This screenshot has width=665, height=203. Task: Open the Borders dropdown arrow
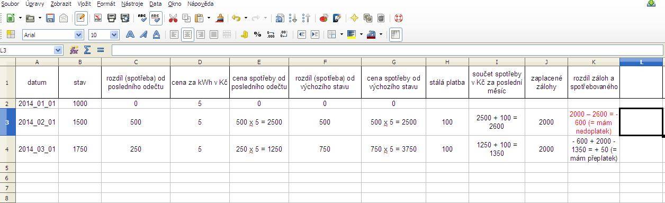pos(342,34)
